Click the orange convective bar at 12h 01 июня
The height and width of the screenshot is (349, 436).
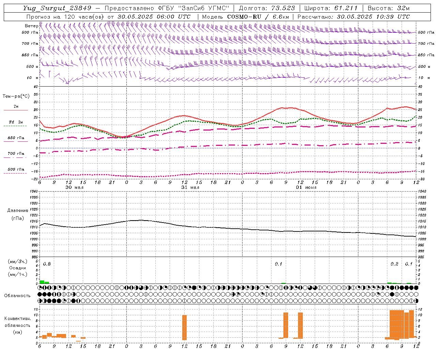click(x=300, y=325)
